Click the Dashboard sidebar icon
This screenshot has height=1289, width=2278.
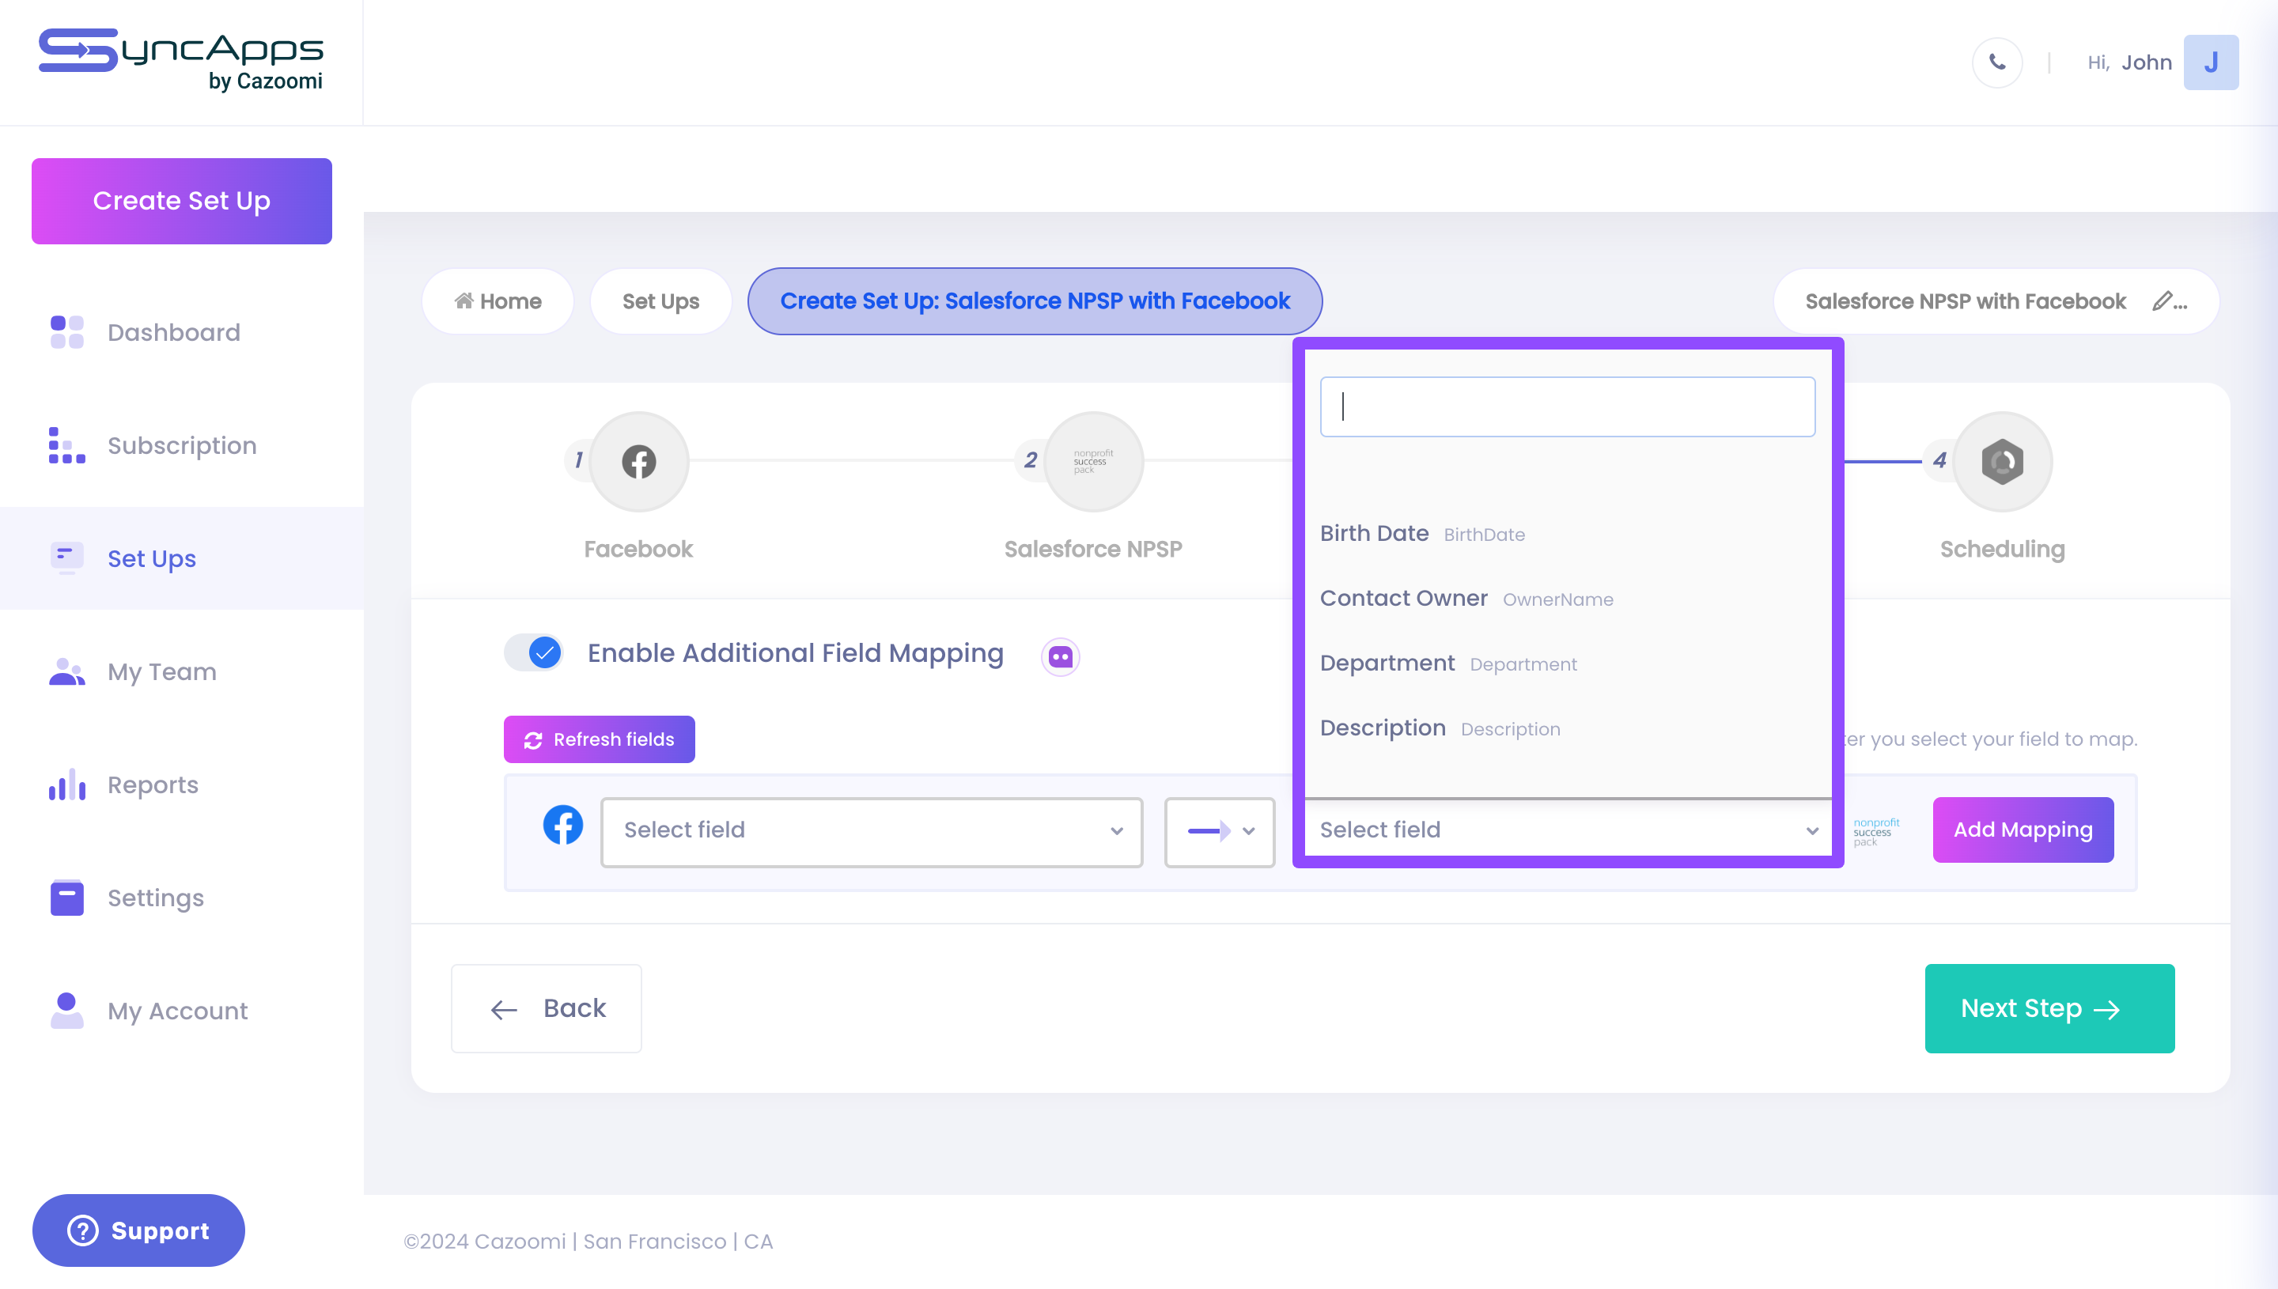click(66, 332)
